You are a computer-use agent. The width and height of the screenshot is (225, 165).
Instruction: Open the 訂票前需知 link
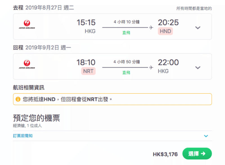tap(23, 135)
